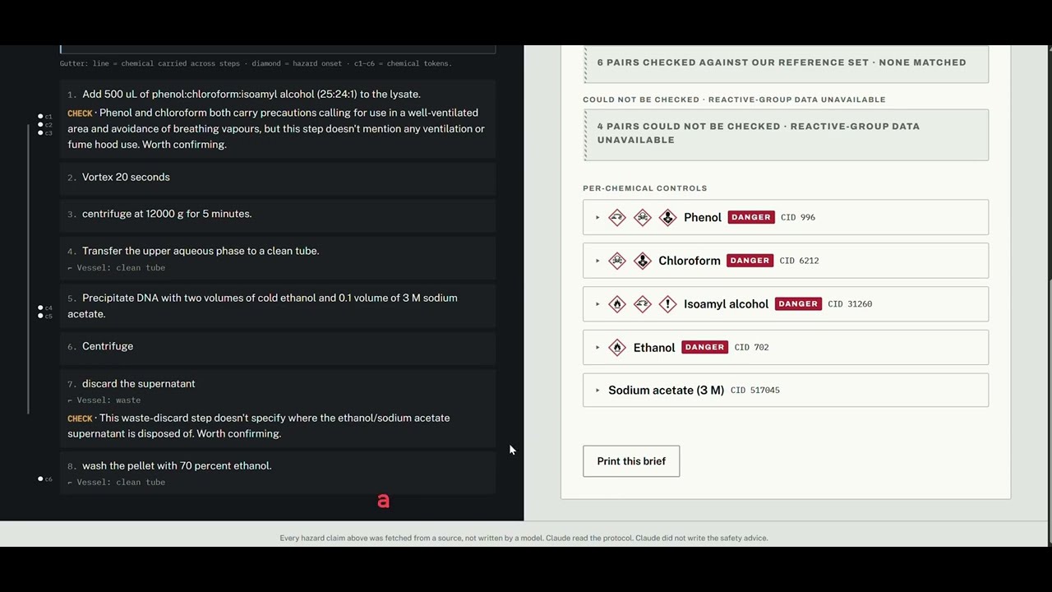
Task: Click the 'Per-chemical controls' heading
Action: tap(645, 188)
